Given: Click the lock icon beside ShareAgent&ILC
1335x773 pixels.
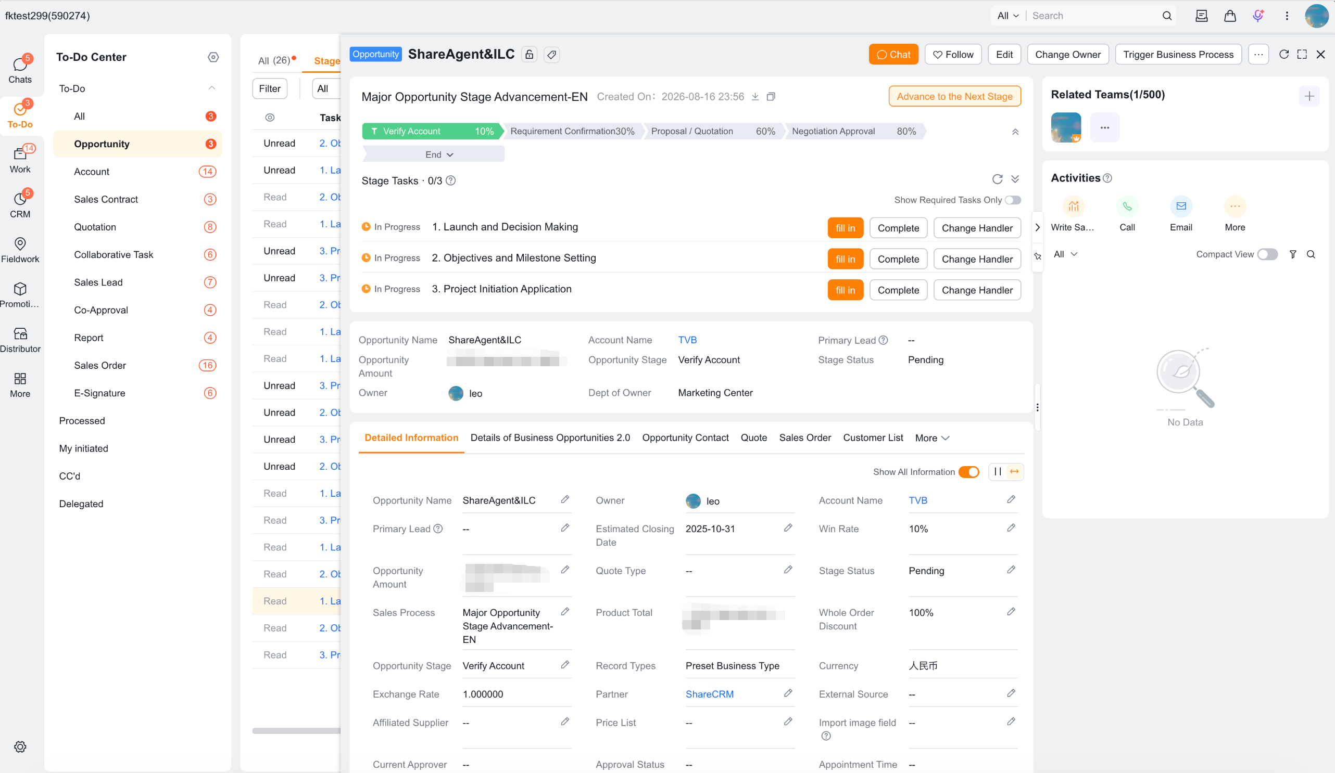Looking at the screenshot, I should [x=529, y=54].
